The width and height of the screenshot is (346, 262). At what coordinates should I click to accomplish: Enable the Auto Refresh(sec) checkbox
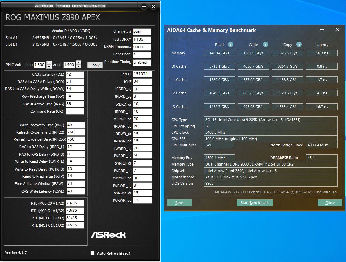coord(92,253)
